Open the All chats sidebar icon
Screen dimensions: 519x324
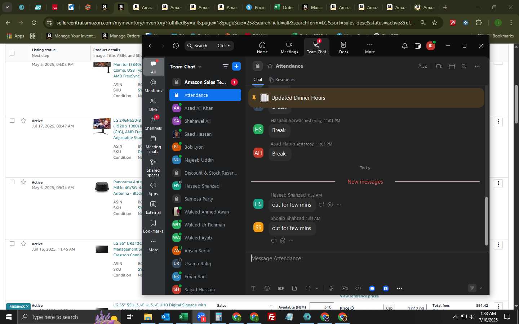click(153, 67)
